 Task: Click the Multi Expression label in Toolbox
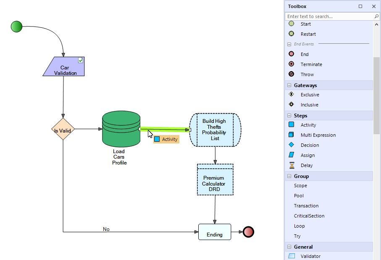click(x=318, y=135)
